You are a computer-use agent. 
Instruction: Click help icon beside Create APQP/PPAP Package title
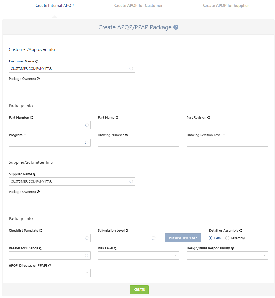click(176, 27)
